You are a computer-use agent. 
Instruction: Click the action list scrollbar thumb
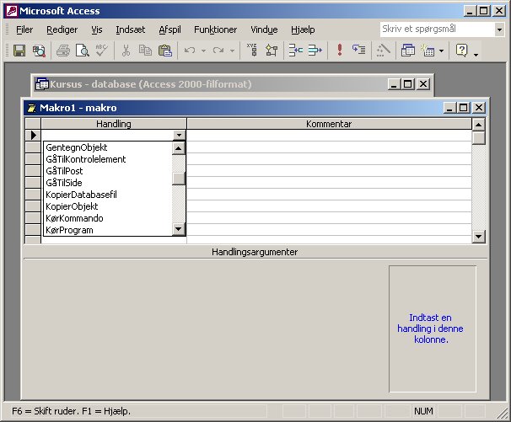point(178,179)
